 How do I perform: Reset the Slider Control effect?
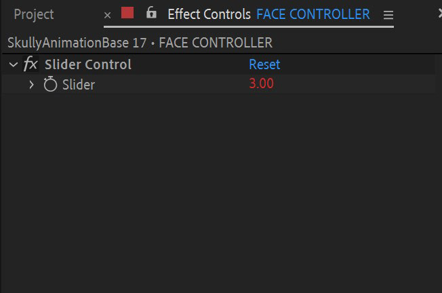click(x=264, y=64)
